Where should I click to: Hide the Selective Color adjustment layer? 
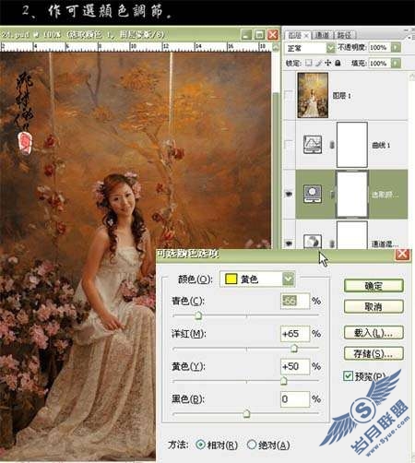click(289, 194)
